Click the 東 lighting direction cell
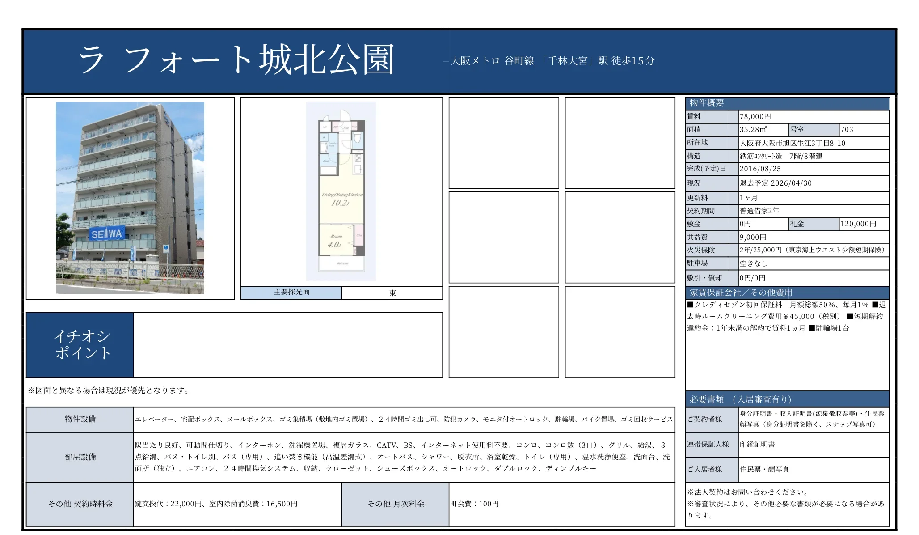 tap(392, 293)
